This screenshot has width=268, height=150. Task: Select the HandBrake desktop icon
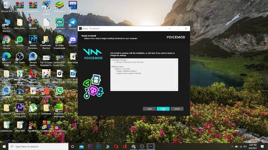click(33, 127)
